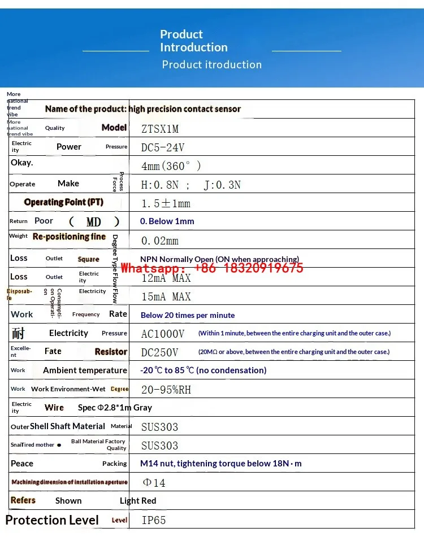Click the 'Shown' label
The height and width of the screenshot is (537, 424).
click(68, 501)
